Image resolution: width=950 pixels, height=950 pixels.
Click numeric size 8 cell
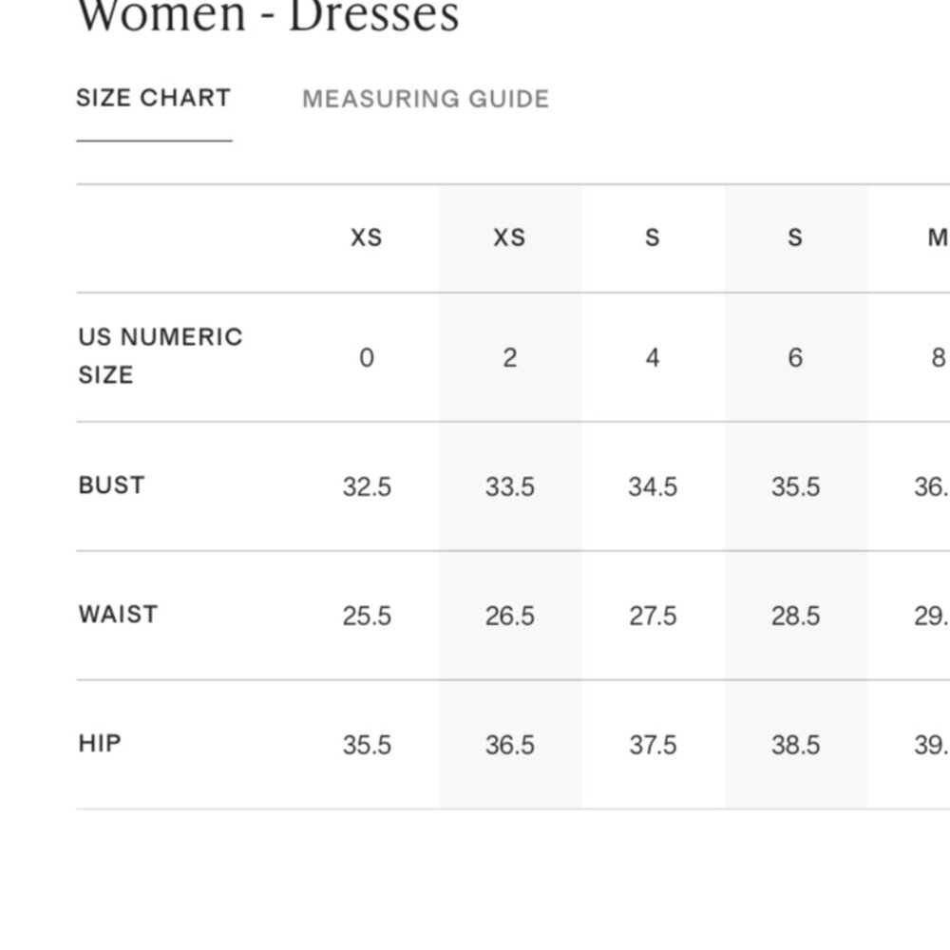(938, 357)
